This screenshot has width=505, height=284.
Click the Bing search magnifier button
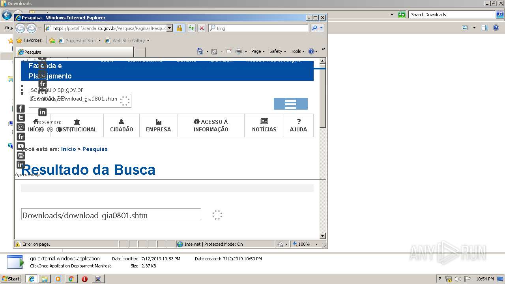314,28
